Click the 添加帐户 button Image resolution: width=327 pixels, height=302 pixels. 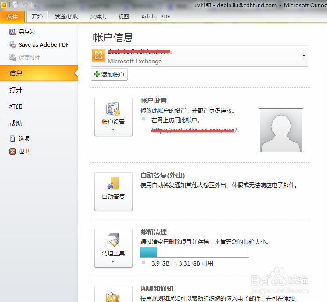point(109,75)
